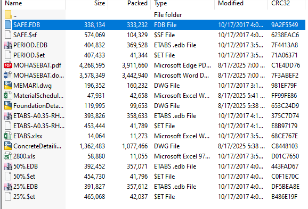Image resolution: width=308 pixels, height=209 pixels.
Task: Click the MOHASEBAT.pdf PDF icon
Action: tap(8, 65)
